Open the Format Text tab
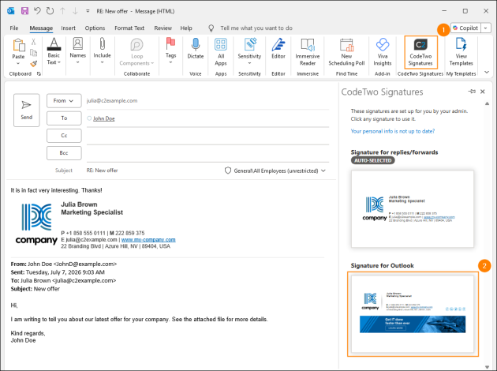This screenshot has width=497, height=371. tap(129, 28)
